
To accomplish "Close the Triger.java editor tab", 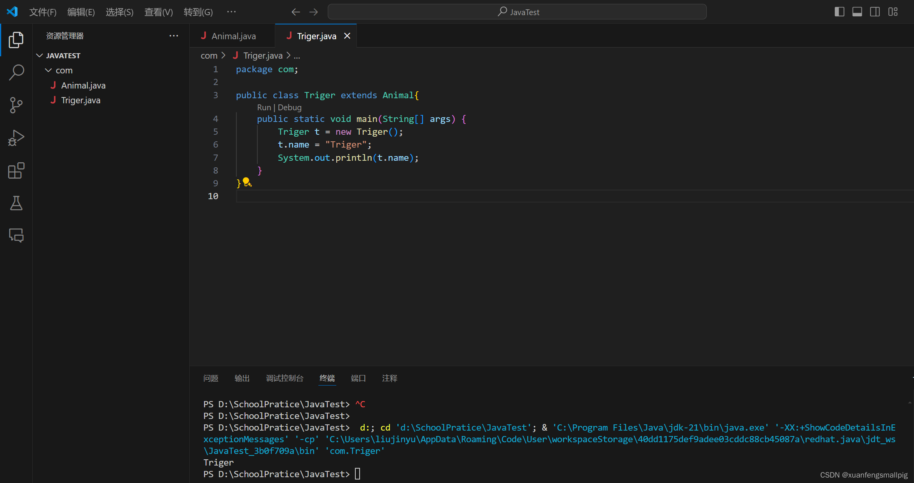I will coord(347,36).
